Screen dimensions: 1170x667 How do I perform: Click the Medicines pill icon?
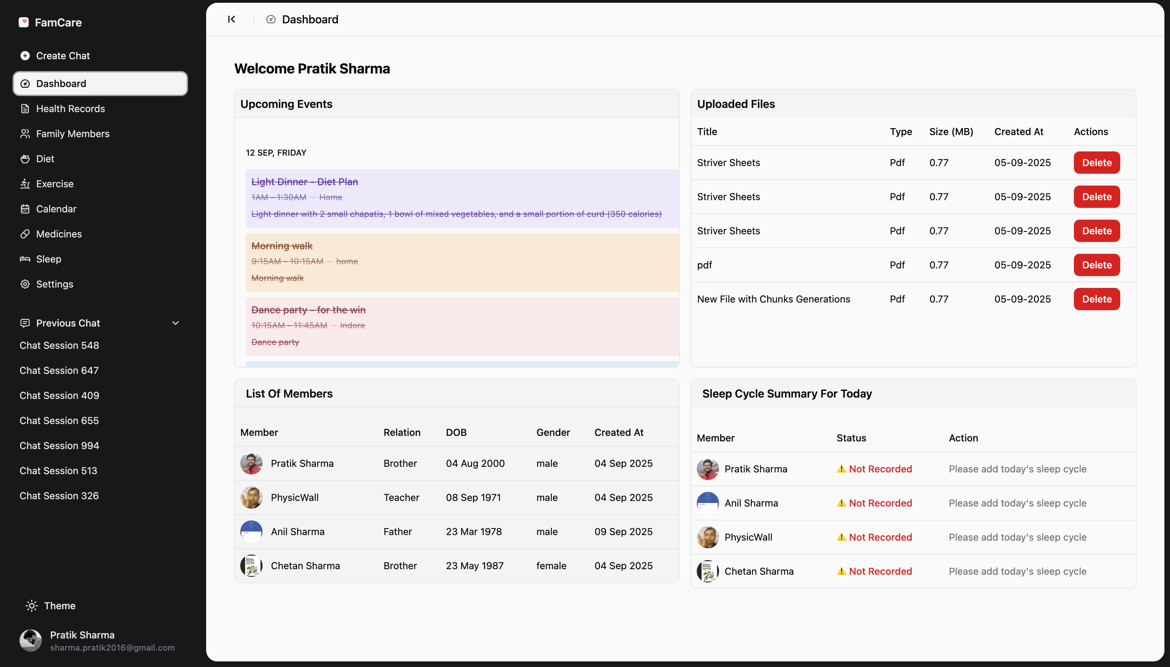[25, 234]
